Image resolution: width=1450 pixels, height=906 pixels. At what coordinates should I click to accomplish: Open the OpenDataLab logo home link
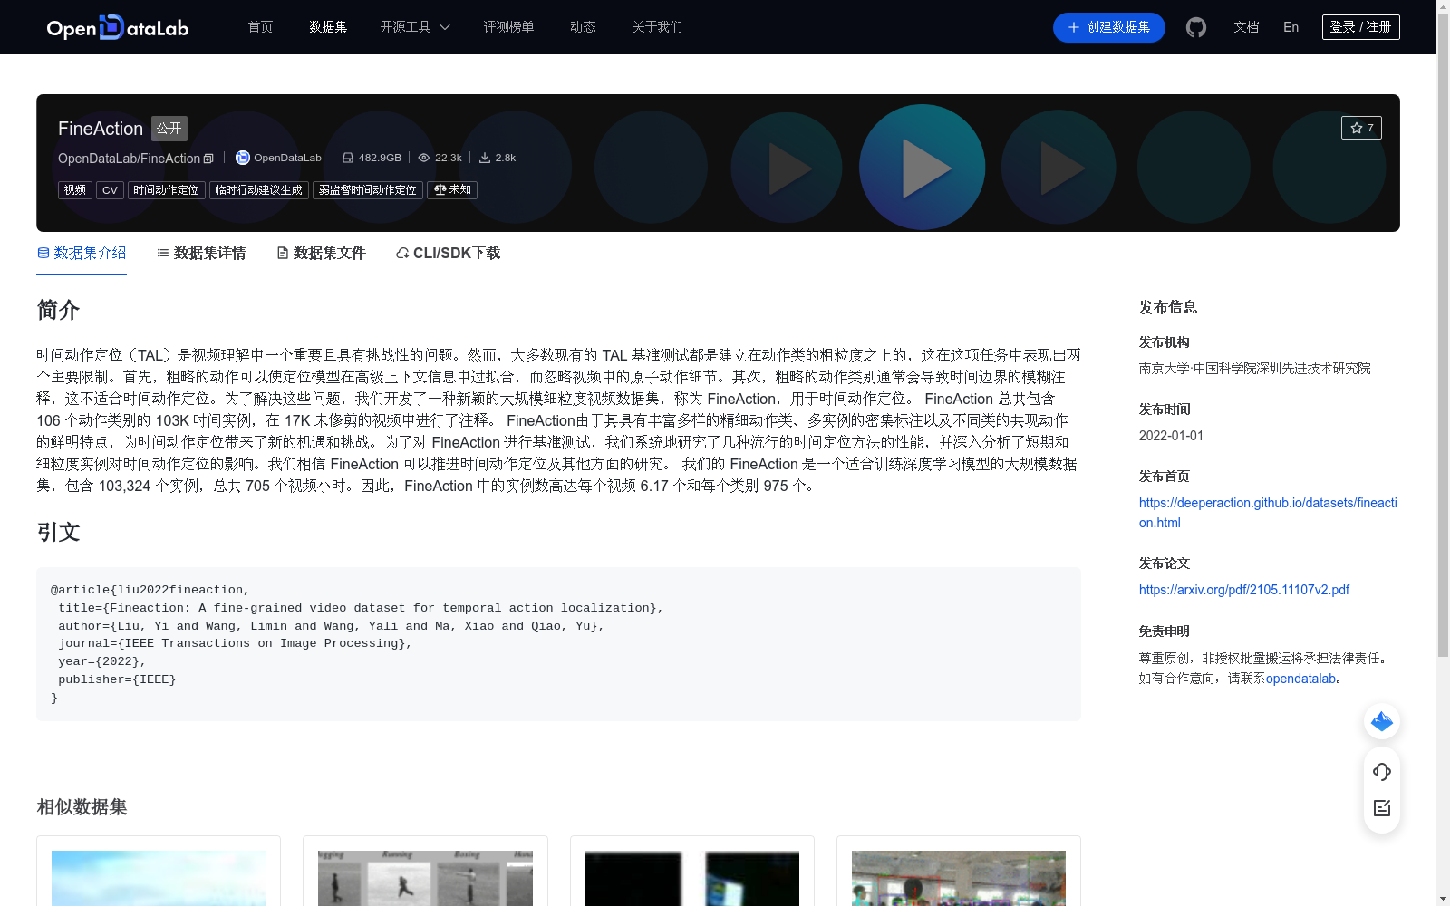118,27
